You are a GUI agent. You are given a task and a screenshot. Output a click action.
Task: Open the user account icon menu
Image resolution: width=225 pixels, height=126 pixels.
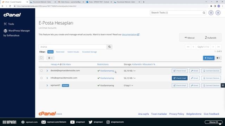point(218,13)
